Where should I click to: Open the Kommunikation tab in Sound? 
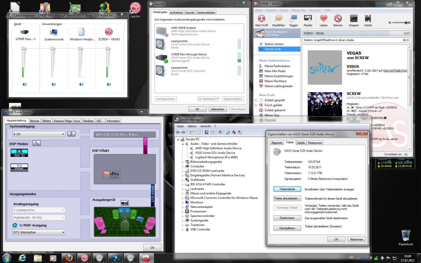click(x=206, y=12)
